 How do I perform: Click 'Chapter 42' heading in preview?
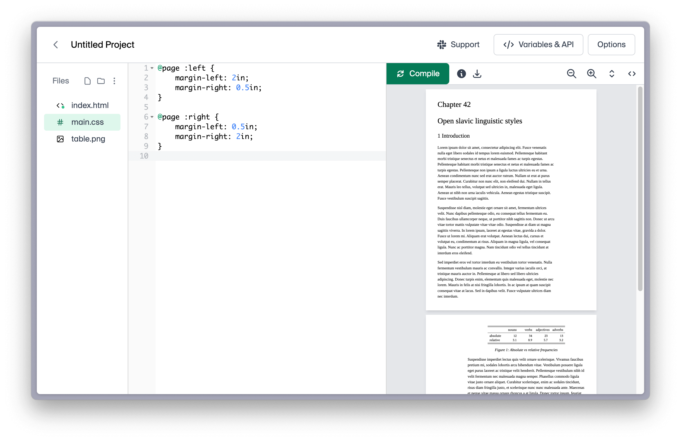(454, 104)
